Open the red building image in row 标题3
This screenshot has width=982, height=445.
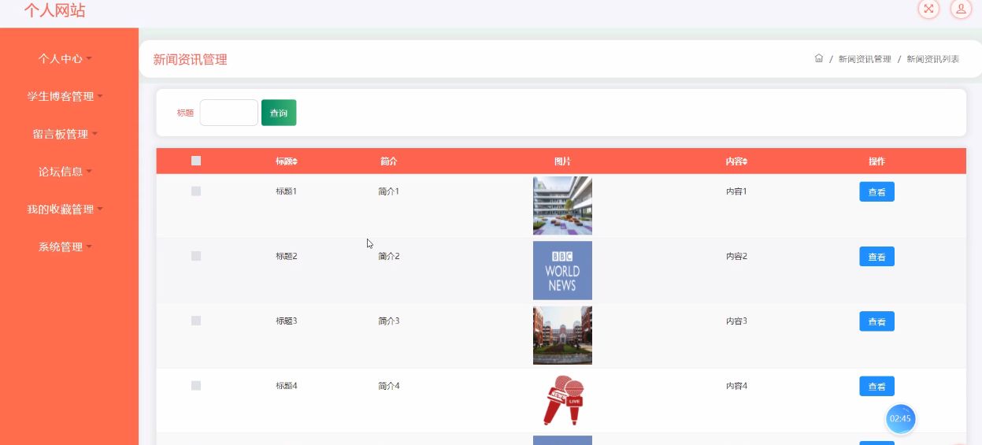(x=562, y=336)
